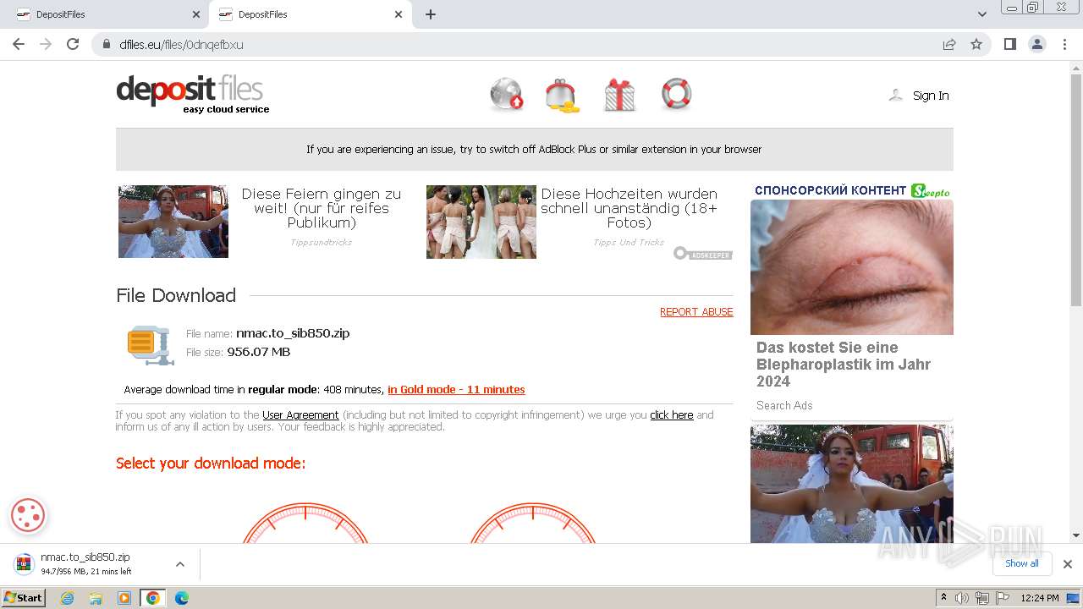The height and width of the screenshot is (609, 1083).
Task: Show hidden system tray icons
Action: tap(943, 598)
